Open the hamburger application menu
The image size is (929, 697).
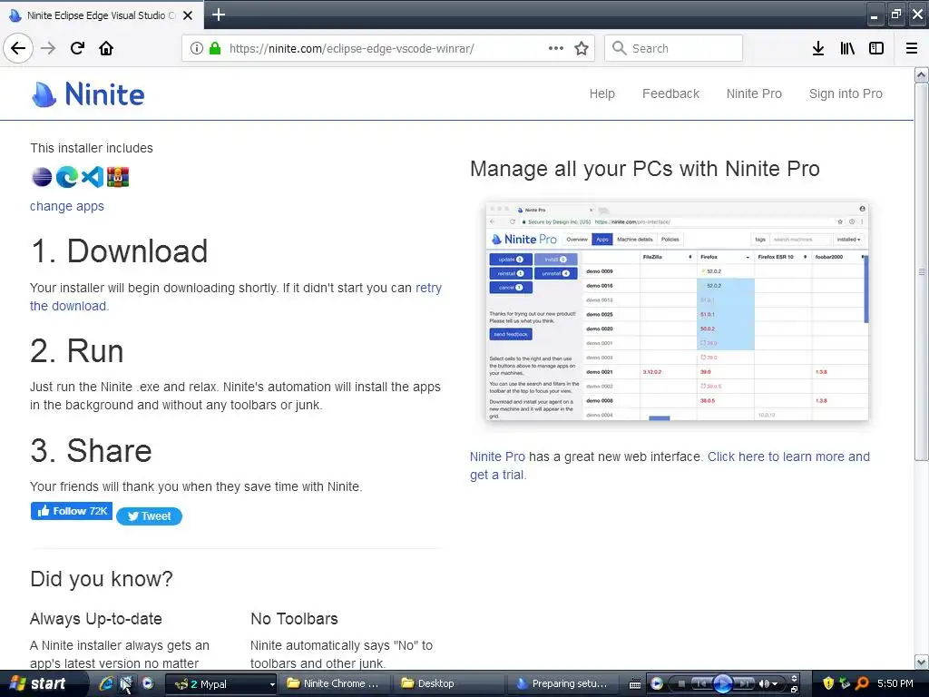pos(912,48)
